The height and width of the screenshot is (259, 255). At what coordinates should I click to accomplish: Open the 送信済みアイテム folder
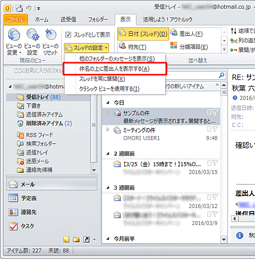[40, 114]
